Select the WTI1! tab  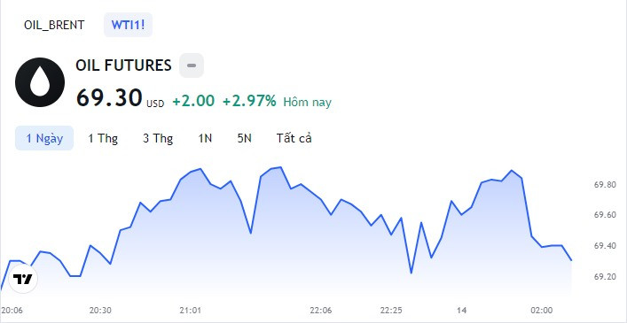(128, 25)
